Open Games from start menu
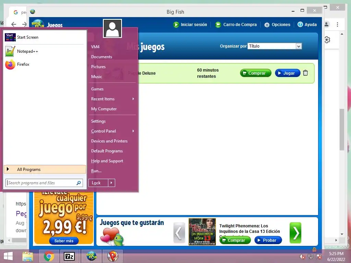The width and height of the screenshot is (351, 263). click(x=112, y=89)
